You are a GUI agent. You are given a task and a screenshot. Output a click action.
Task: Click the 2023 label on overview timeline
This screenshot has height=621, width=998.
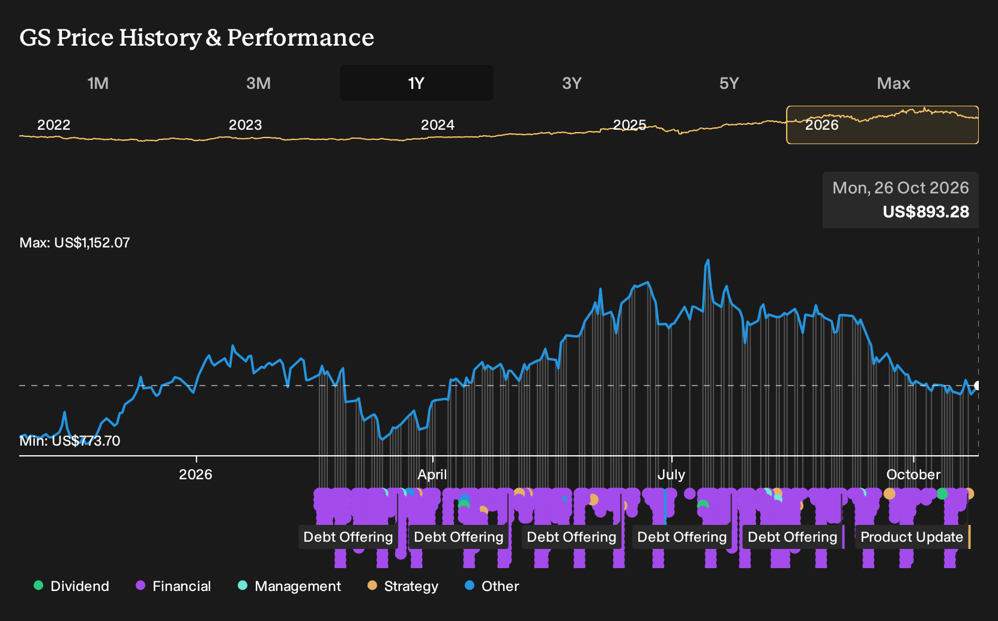point(246,125)
